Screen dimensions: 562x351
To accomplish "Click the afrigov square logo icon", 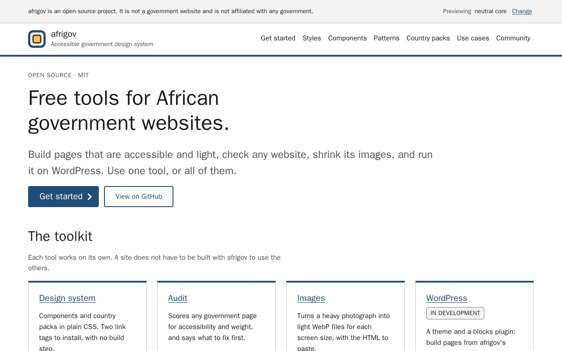I will coord(37,39).
